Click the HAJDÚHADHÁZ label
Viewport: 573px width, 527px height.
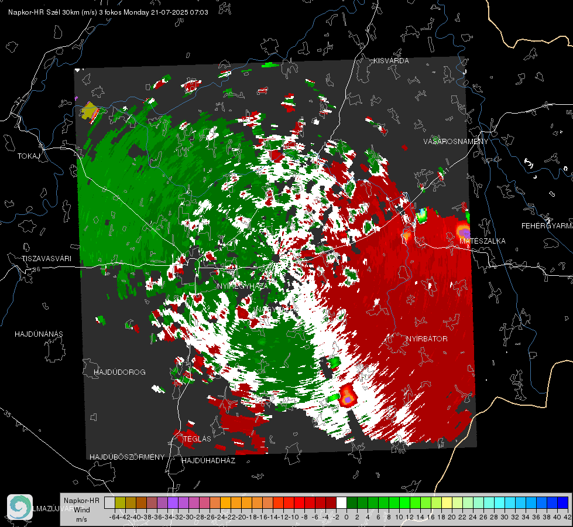click(x=208, y=460)
